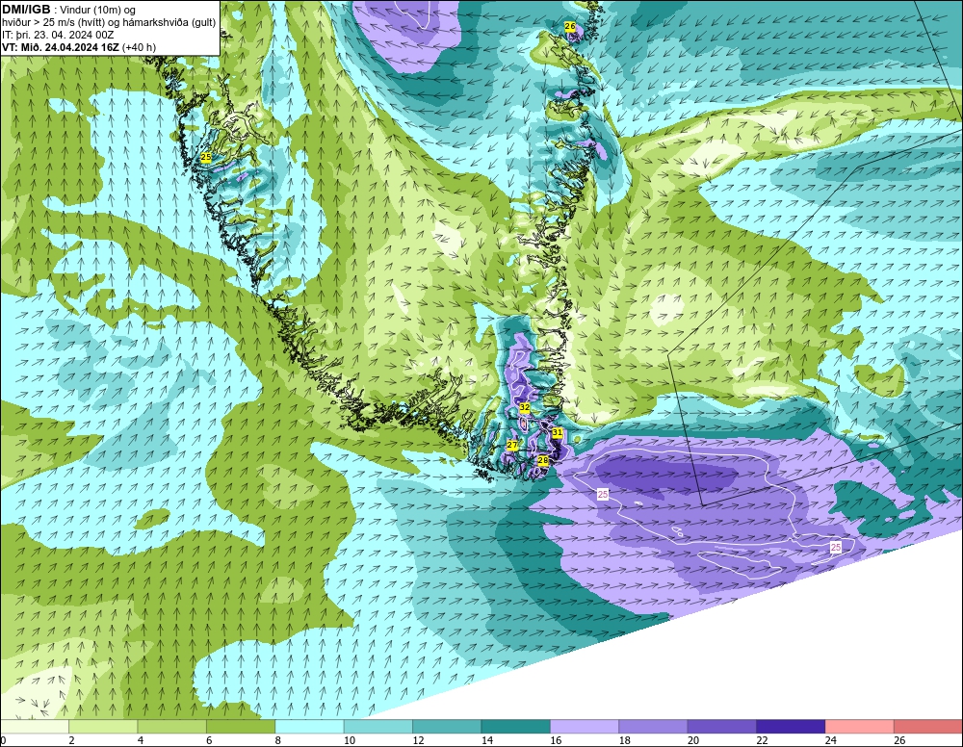Click the 18–20 m/s purple legend swatch
Screen dimensions: 963x747
click(654, 727)
